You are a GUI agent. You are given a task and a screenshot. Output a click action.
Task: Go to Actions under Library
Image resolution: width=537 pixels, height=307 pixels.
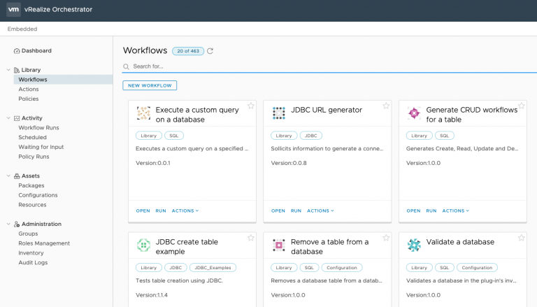[29, 89]
